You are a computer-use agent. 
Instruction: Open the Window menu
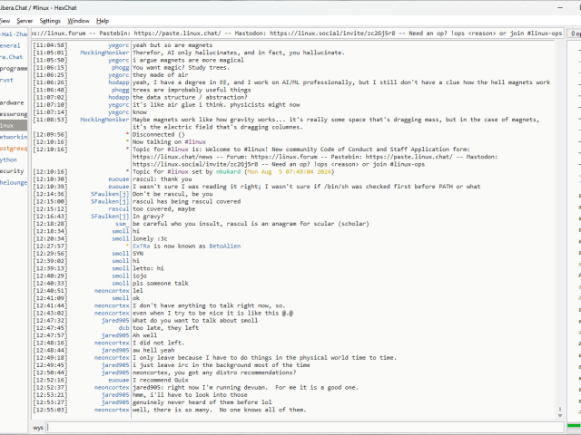point(79,20)
